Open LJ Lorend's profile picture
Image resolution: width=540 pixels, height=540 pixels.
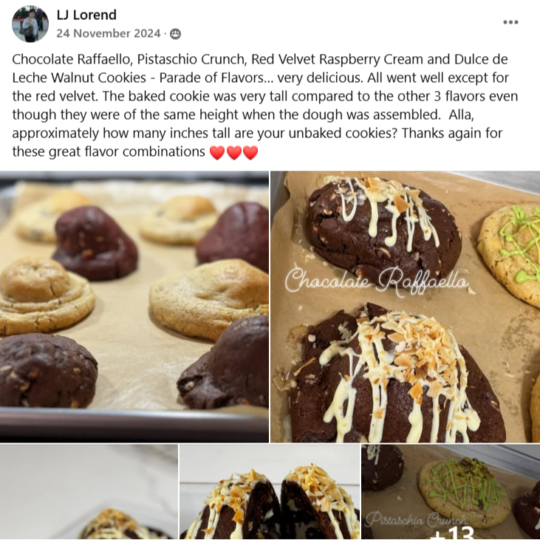pyautogui.click(x=30, y=24)
